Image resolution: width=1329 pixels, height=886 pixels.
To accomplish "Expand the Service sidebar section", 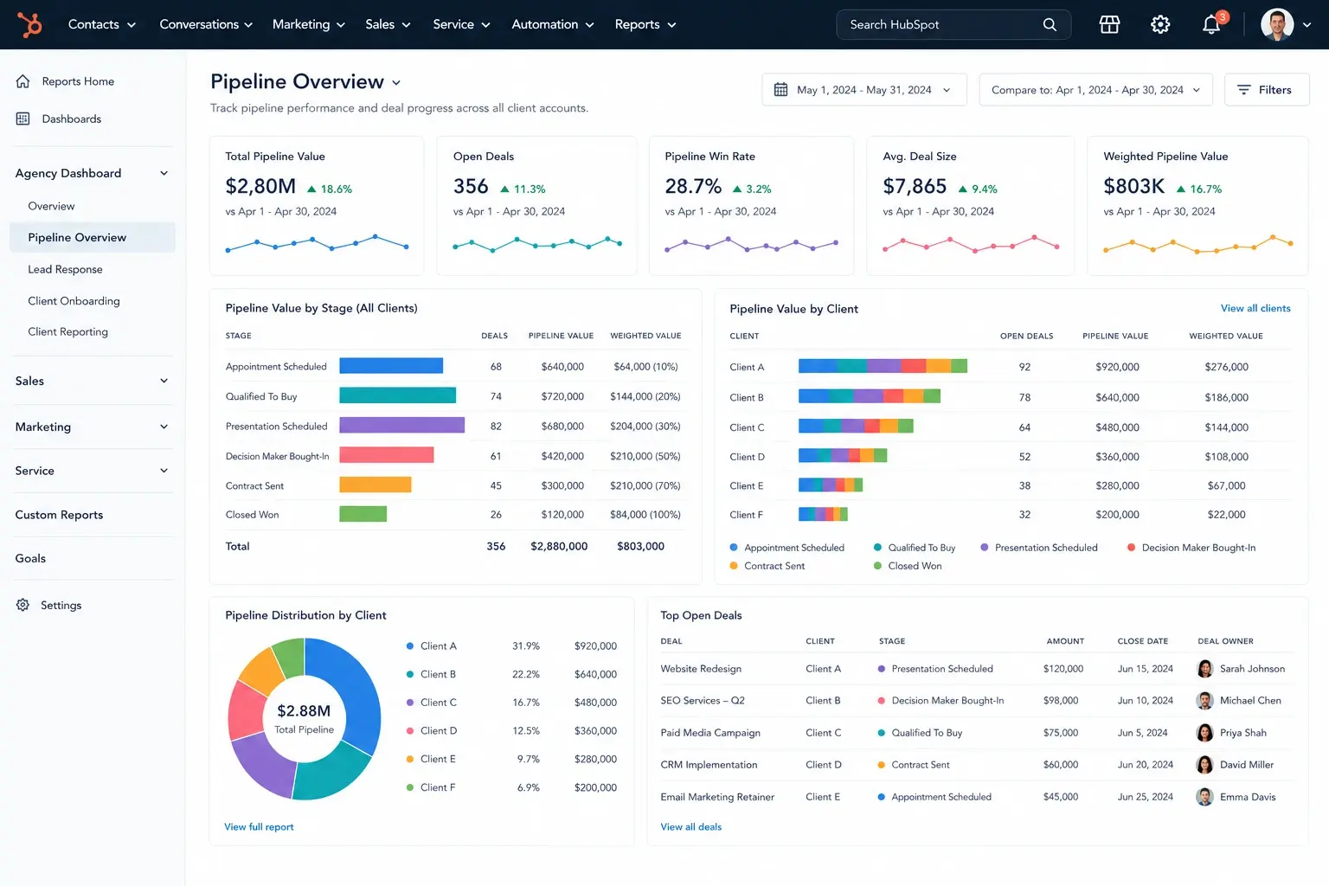I will pyautogui.click(x=164, y=471).
